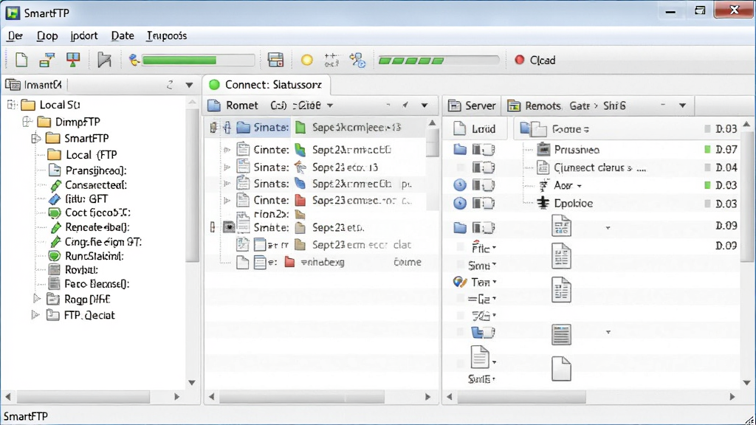Click the flag icon in the toolbar
The image size is (756, 425).
coord(104,60)
